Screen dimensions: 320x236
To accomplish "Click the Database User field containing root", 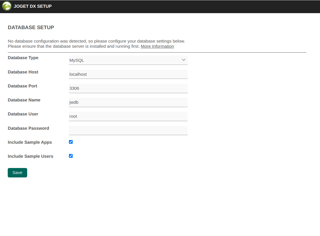I will coord(128,116).
